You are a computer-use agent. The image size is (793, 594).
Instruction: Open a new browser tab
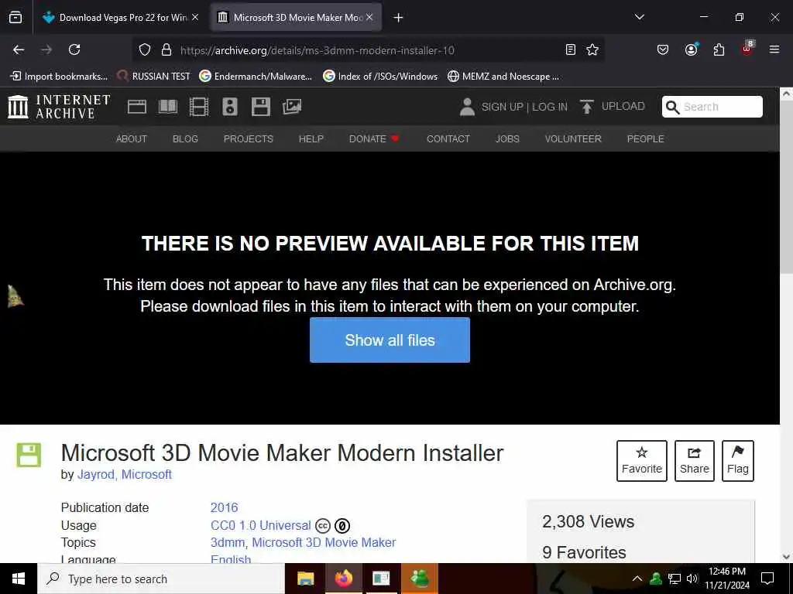pyautogui.click(x=399, y=18)
